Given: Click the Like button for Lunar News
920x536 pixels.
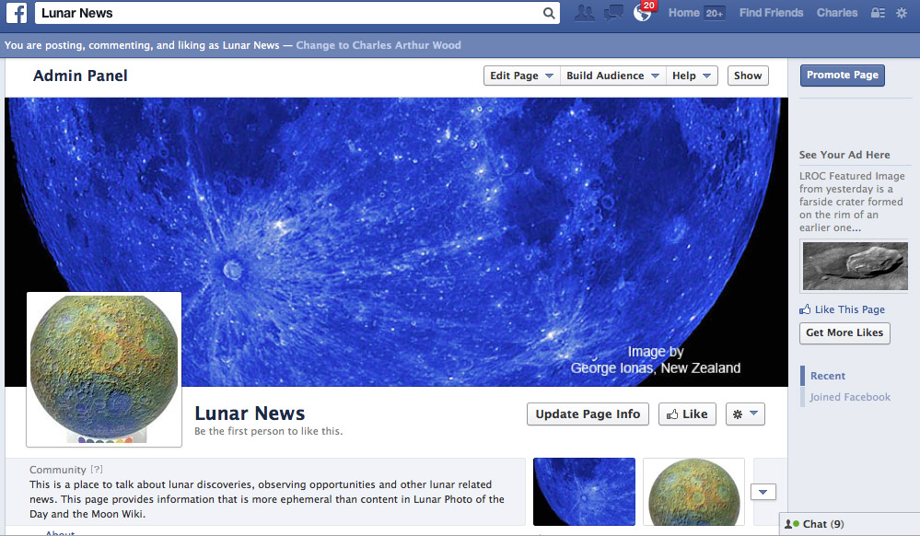Looking at the screenshot, I should click(x=687, y=414).
